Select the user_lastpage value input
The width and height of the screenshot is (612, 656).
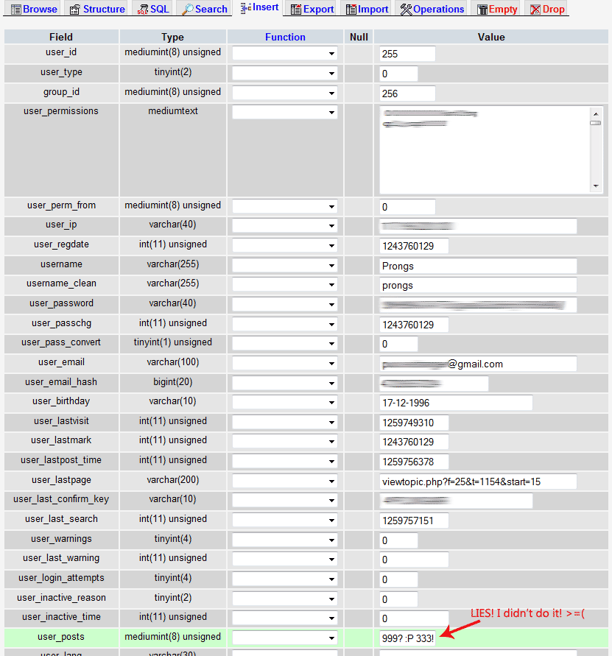pyautogui.click(x=477, y=482)
